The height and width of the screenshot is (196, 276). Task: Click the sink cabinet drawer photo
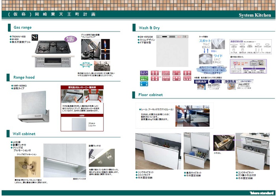[x=158, y=151]
